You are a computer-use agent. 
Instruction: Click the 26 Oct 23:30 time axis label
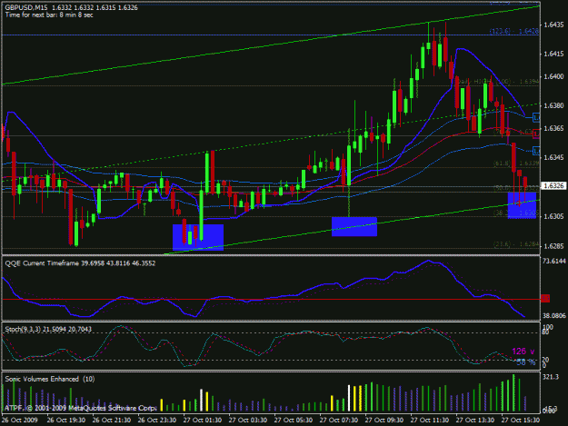pos(157,421)
